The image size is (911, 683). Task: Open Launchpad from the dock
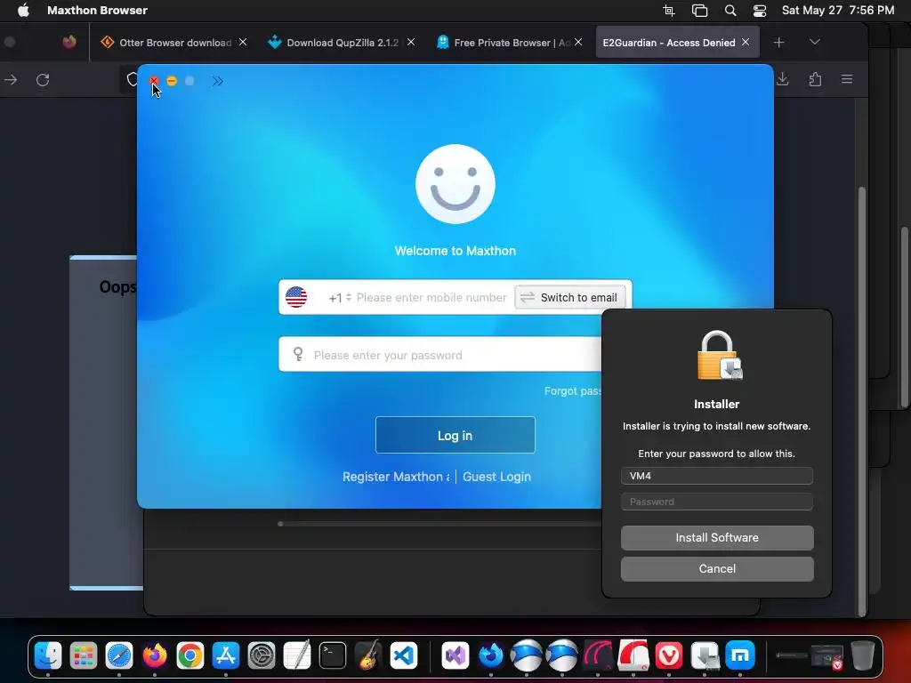coord(83,655)
